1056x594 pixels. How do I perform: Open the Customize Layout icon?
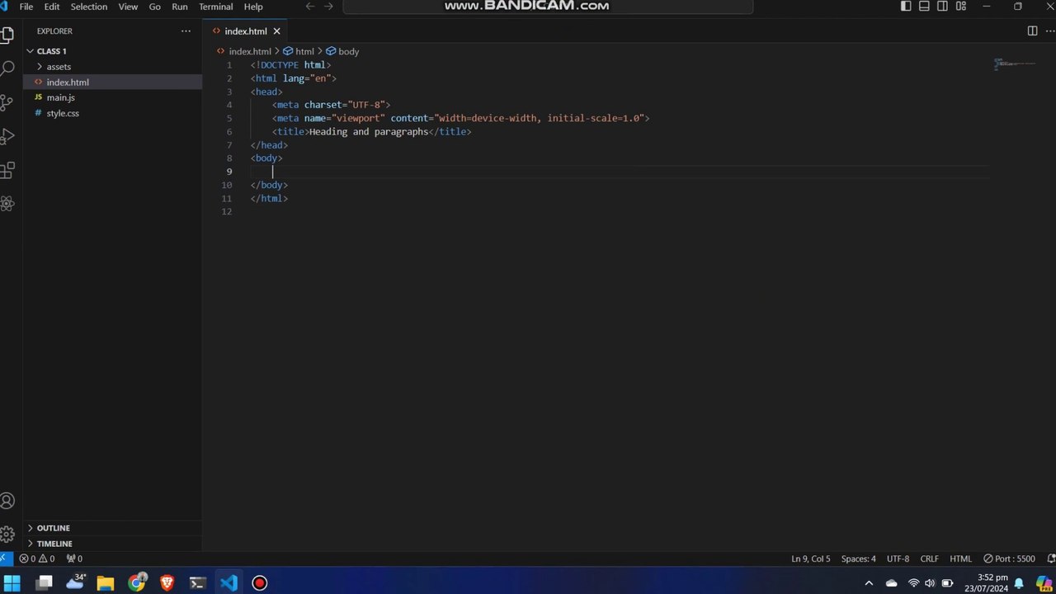[961, 7]
